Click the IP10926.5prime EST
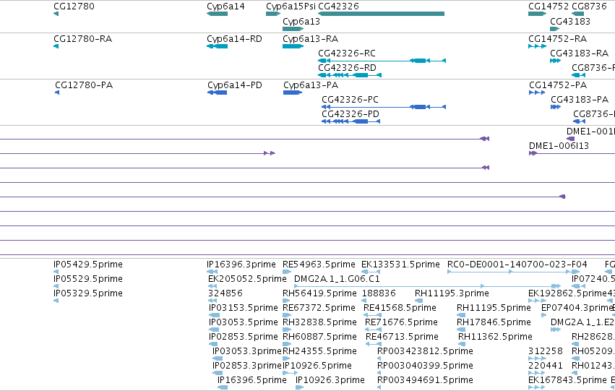Screen dimensions: 615x391 pos(291,373)
